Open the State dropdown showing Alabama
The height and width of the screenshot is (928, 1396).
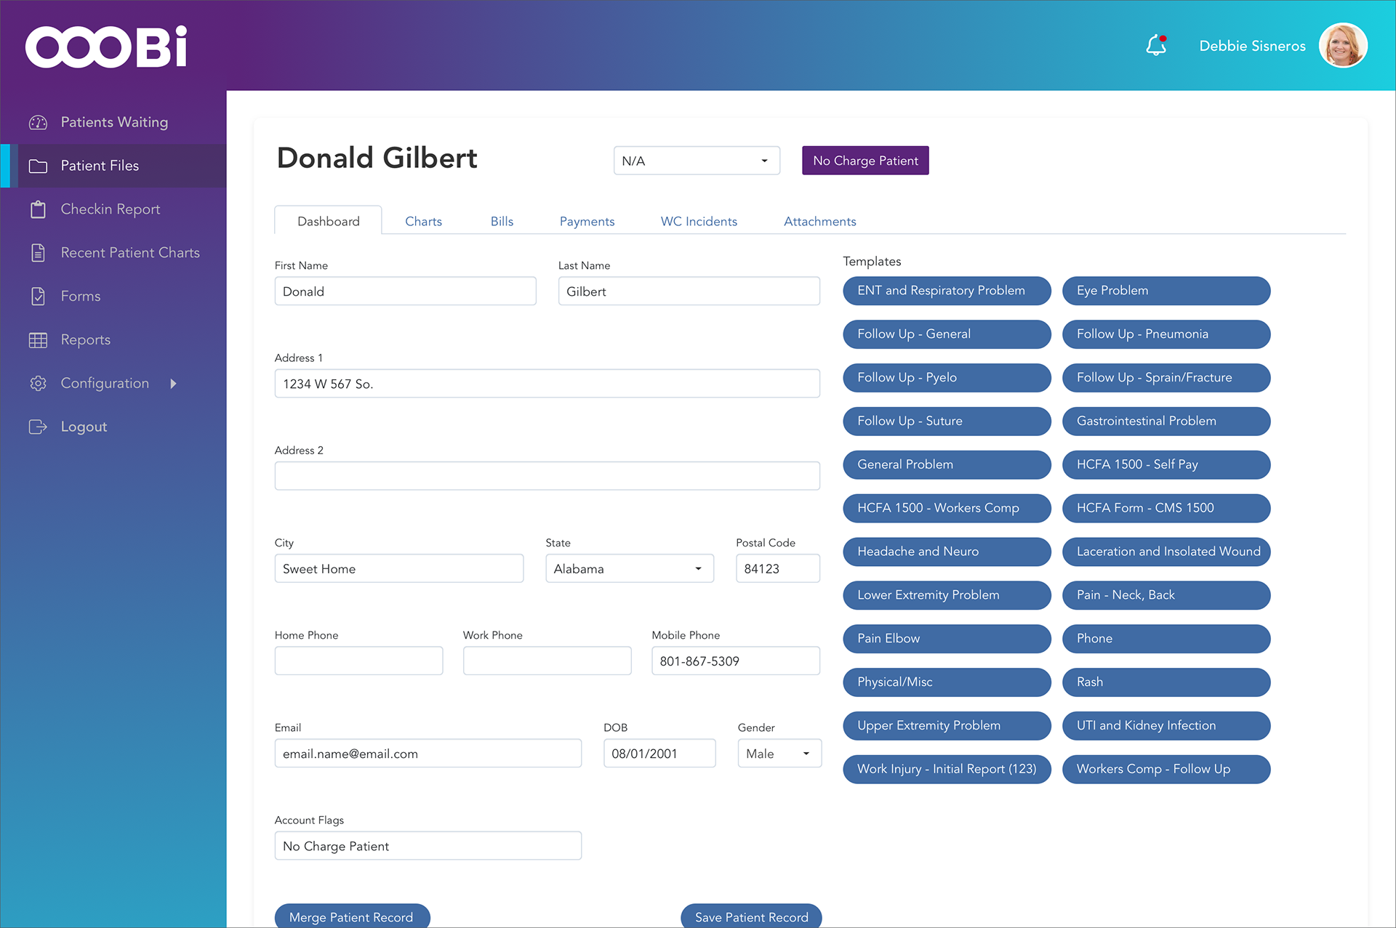pyautogui.click(x=630, y=568)
